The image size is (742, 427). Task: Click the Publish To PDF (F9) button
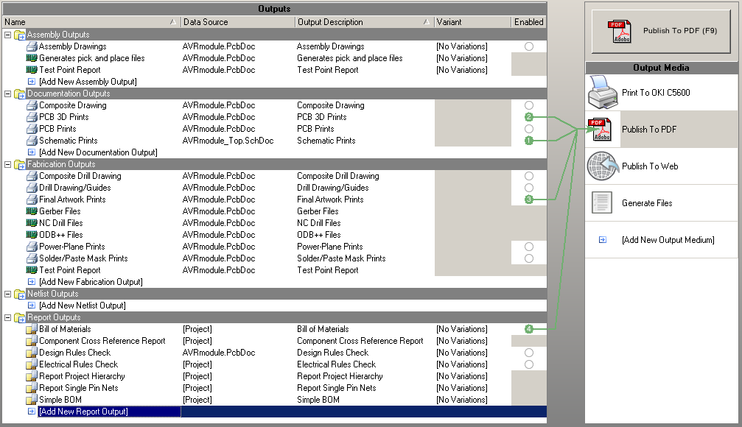click(661, 31)
